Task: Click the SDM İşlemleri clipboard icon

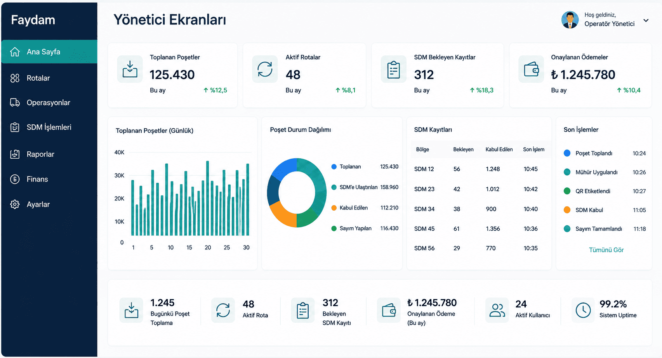Action: point(15,127)
